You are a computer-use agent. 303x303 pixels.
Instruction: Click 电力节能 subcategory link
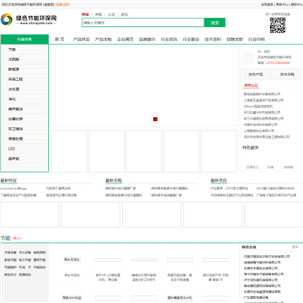(x=24, y=260)
